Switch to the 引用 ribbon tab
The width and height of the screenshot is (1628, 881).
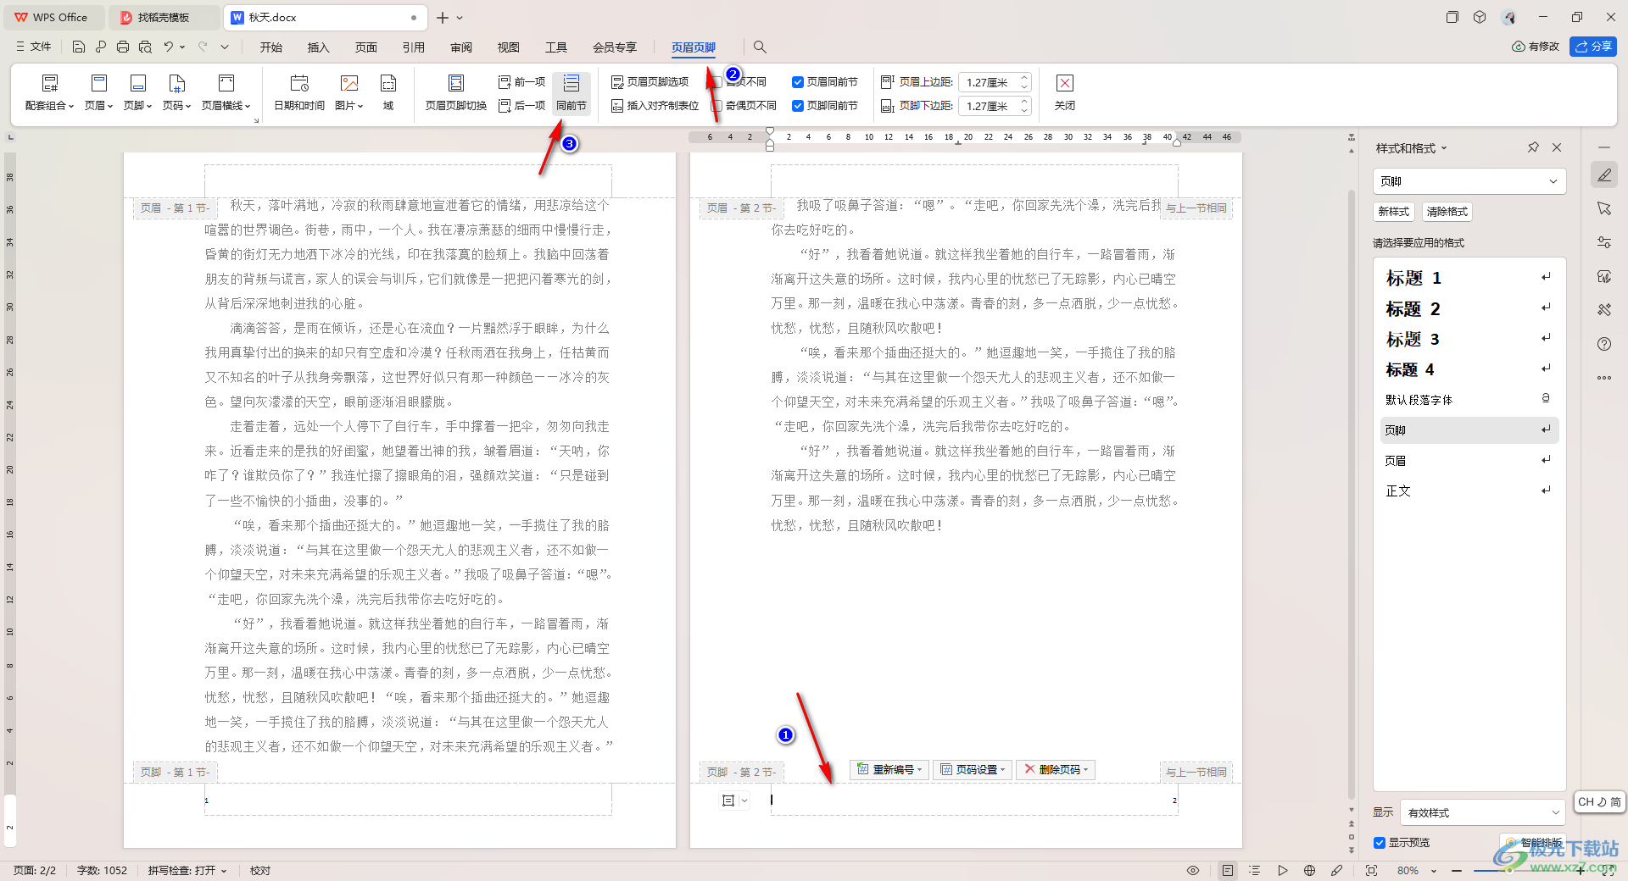coord(414,47)
